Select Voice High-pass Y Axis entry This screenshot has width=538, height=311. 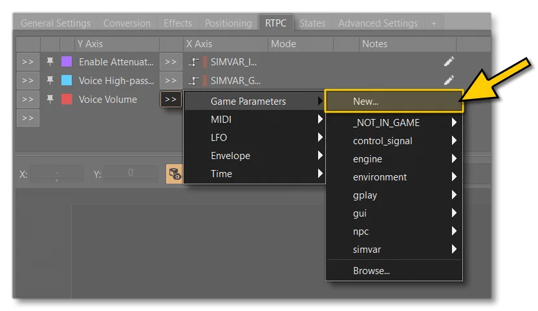click(x=116, y=81)
